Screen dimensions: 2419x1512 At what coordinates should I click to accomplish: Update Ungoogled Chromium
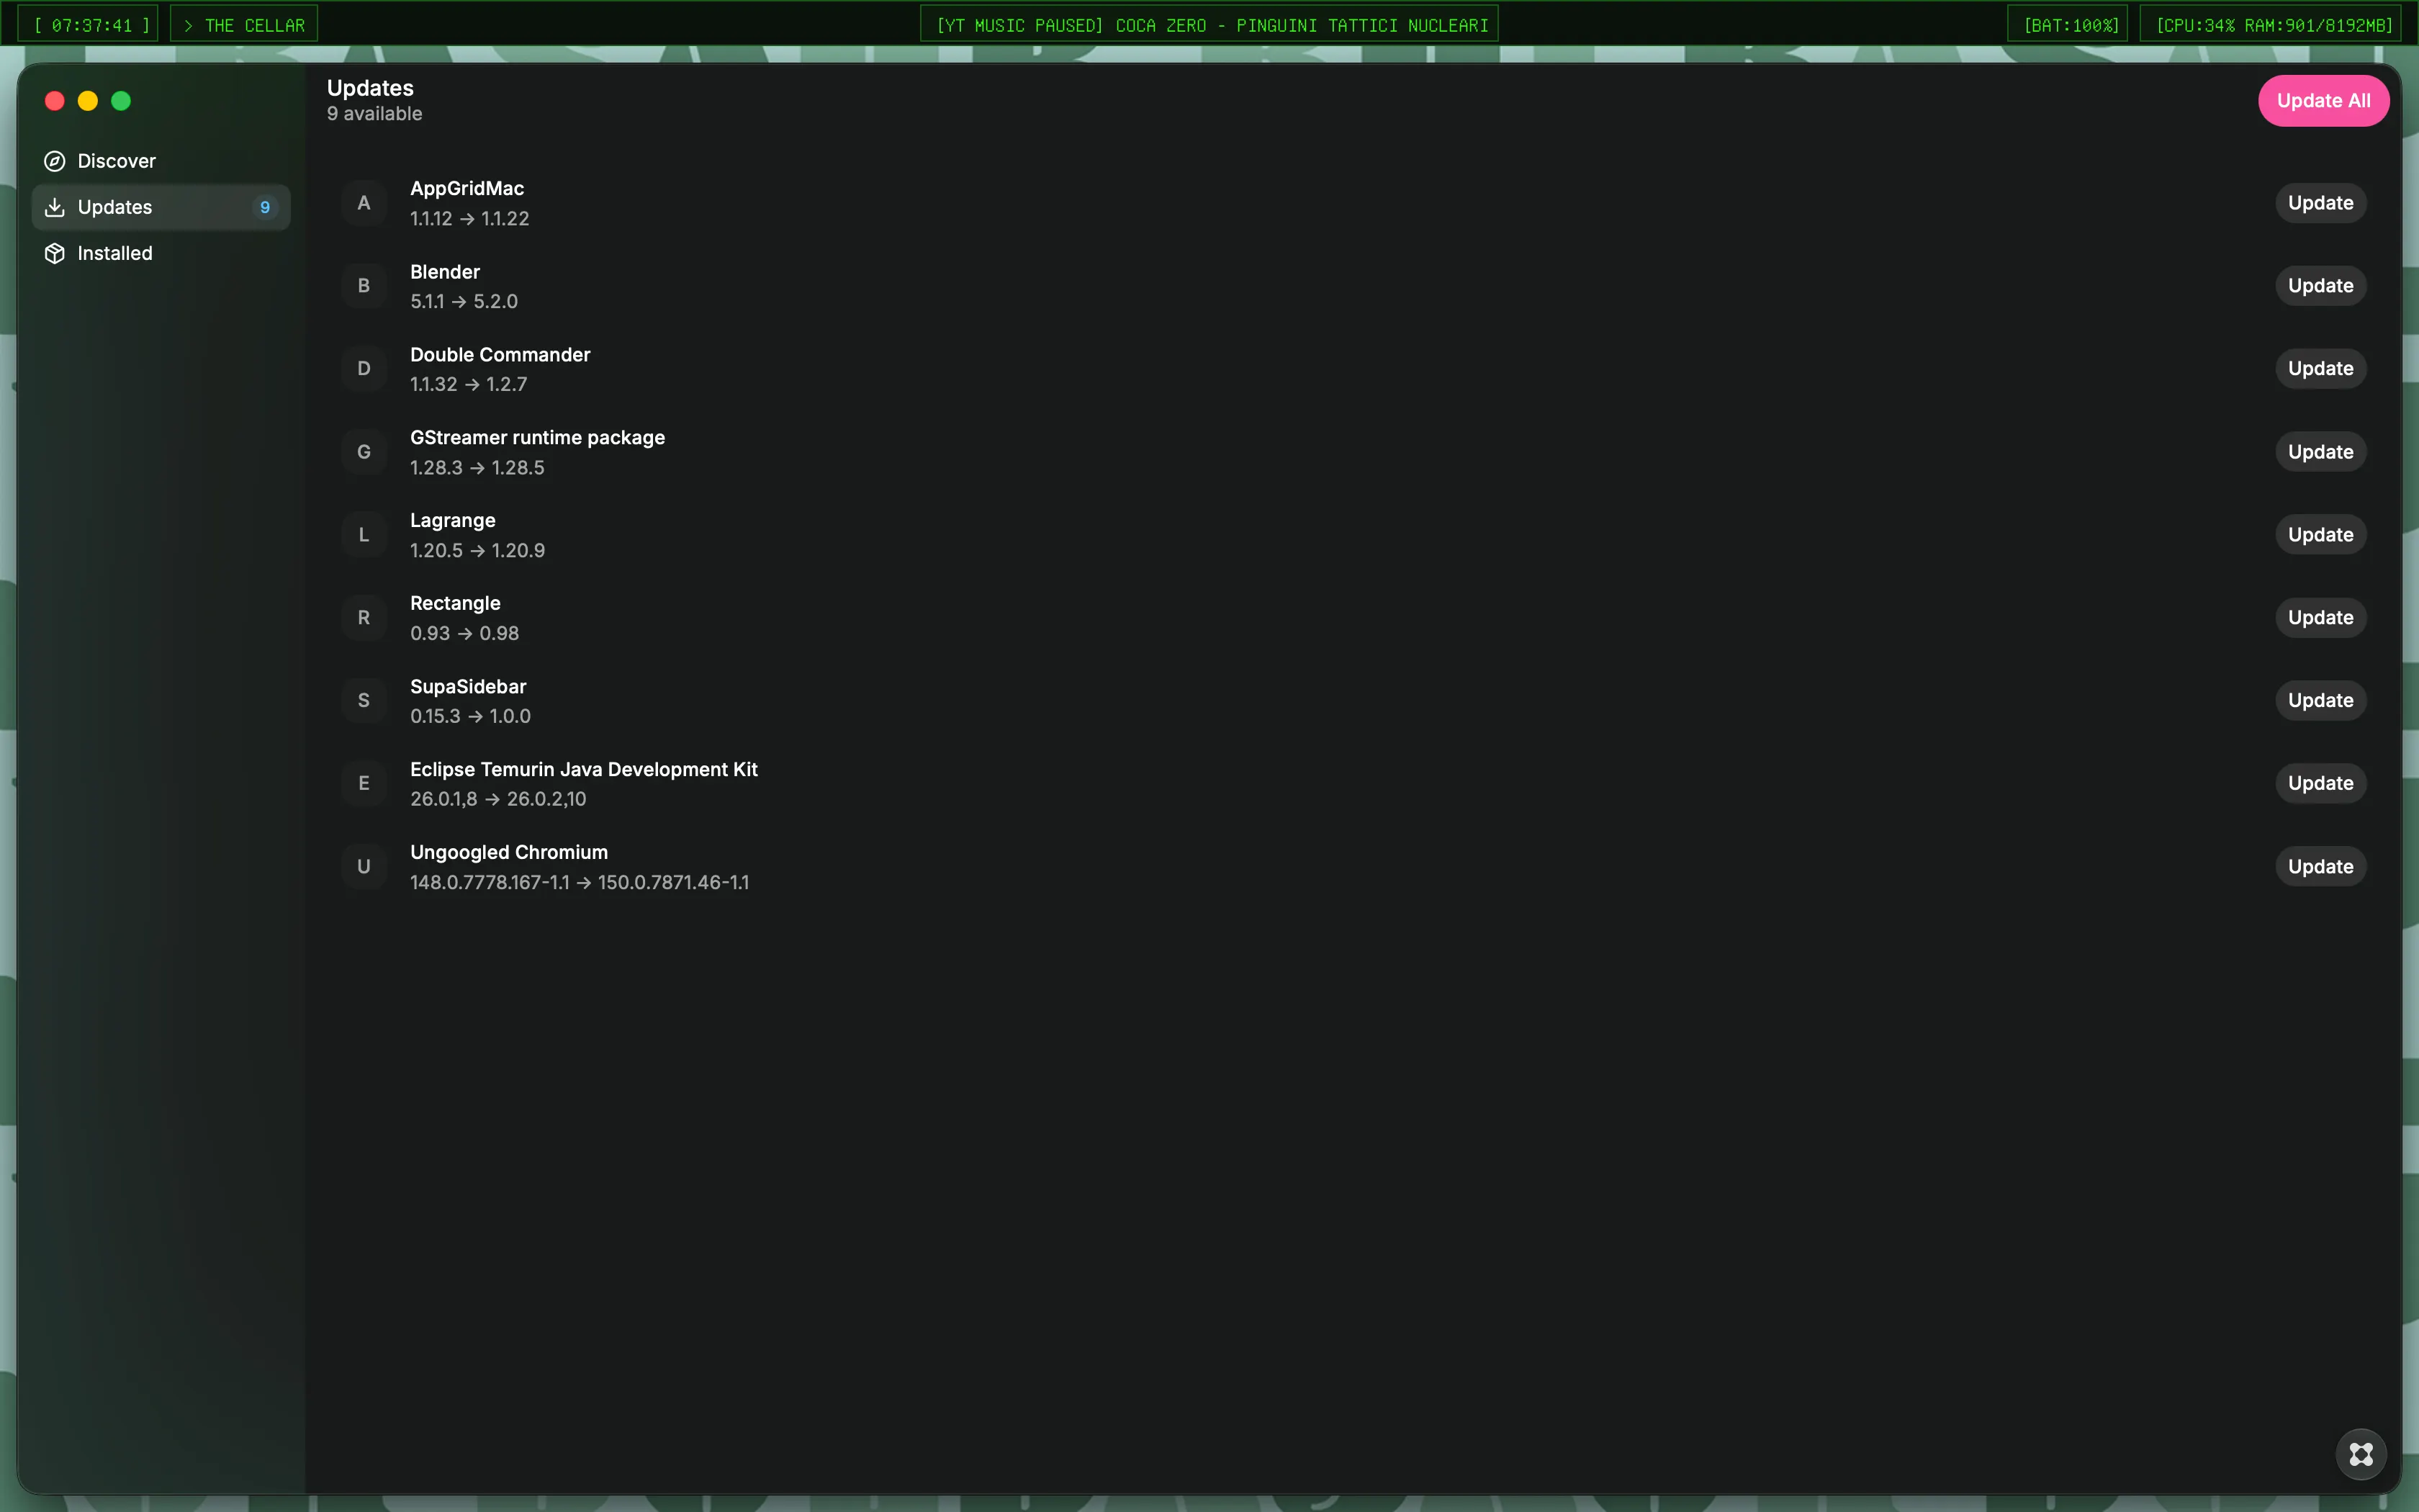click(2320, 866)
